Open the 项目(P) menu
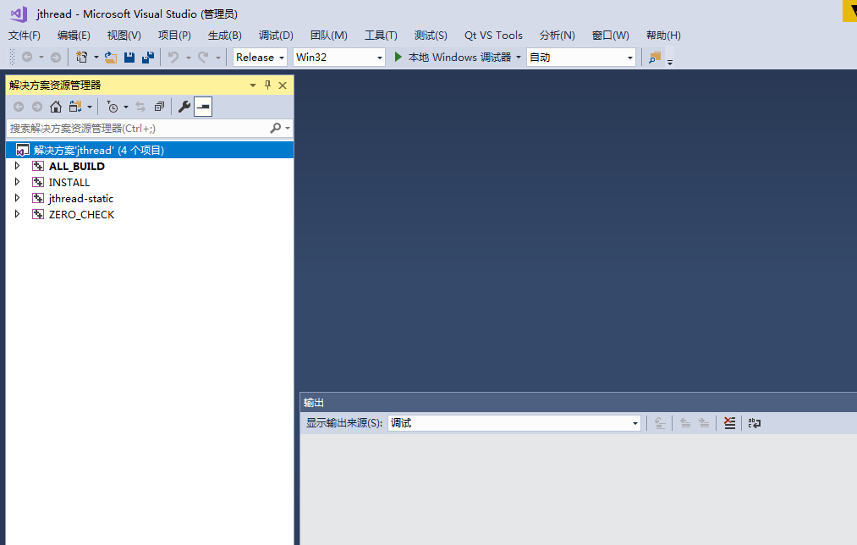This screenshot has height=545, width=857. 174,36
